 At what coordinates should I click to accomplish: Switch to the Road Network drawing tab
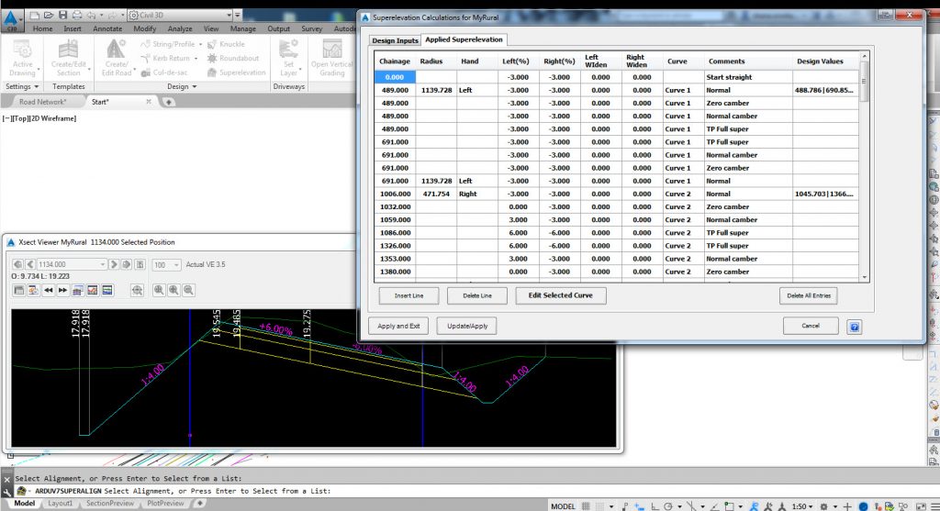(x=42, y=102)
